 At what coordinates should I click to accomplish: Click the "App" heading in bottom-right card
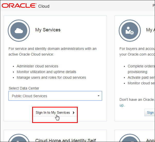tap(150, 140)
